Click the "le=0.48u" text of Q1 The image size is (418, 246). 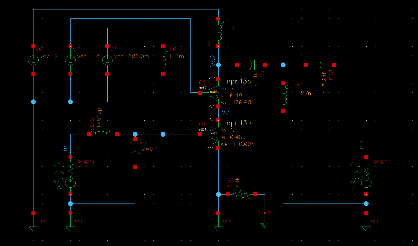(233, 137)
